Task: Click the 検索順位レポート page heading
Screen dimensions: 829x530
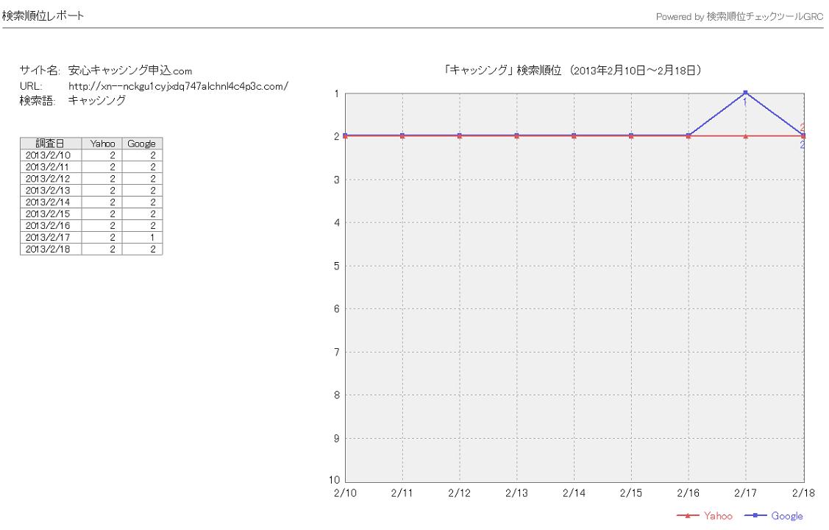Action: [43, 16]
